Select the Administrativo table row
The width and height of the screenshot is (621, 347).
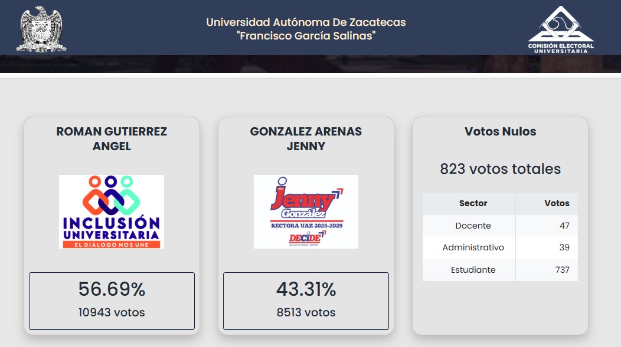500,247
